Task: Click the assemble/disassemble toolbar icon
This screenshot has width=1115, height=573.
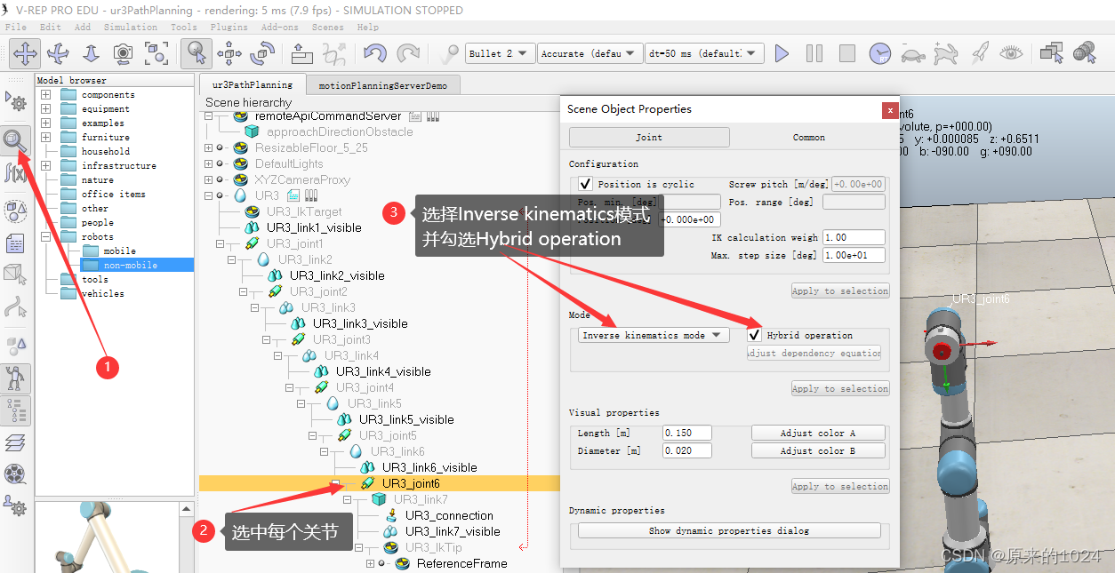Action: [302, 53]
